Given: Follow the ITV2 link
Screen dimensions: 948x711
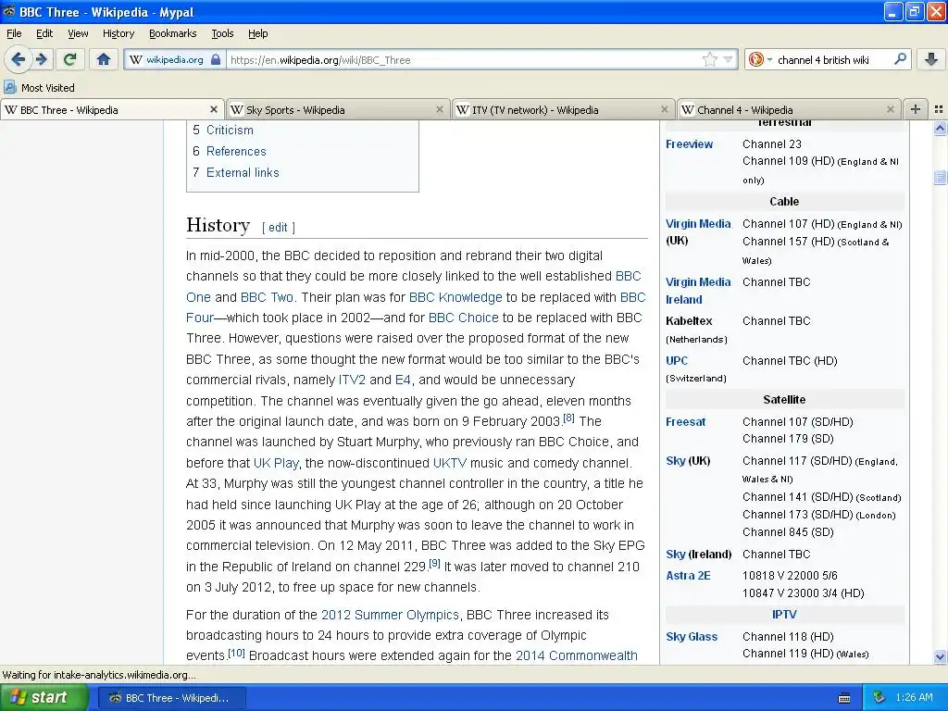Looking at the screenshot, I should click(352, 380).
